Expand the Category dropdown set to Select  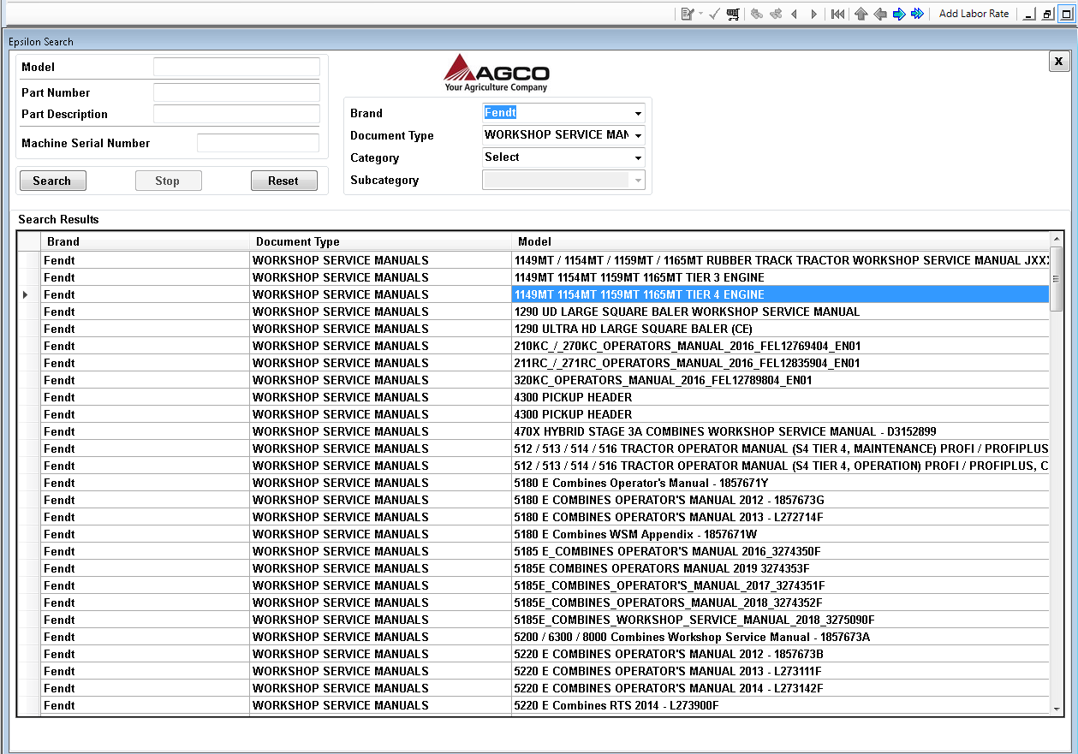[638, 158]
